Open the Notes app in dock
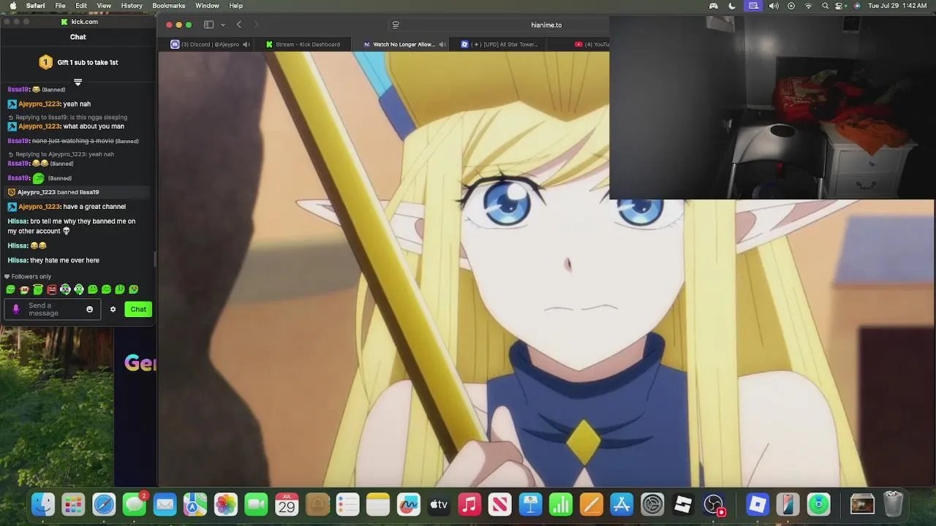This screenshot has height=526, width=936. click(378, 504)
